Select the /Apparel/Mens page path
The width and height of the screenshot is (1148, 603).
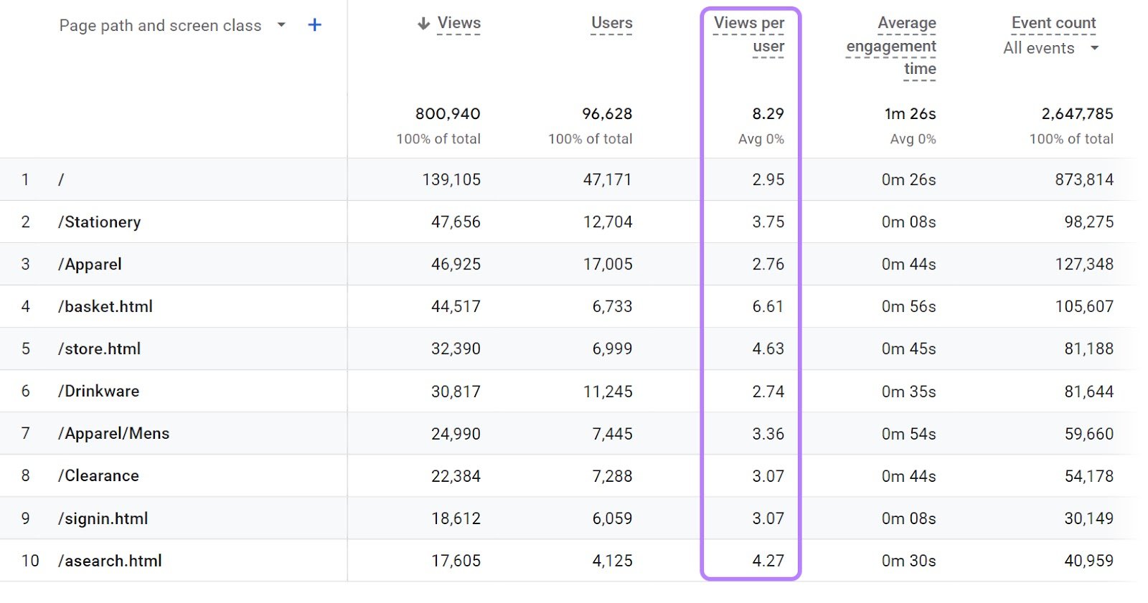(114, 434)
